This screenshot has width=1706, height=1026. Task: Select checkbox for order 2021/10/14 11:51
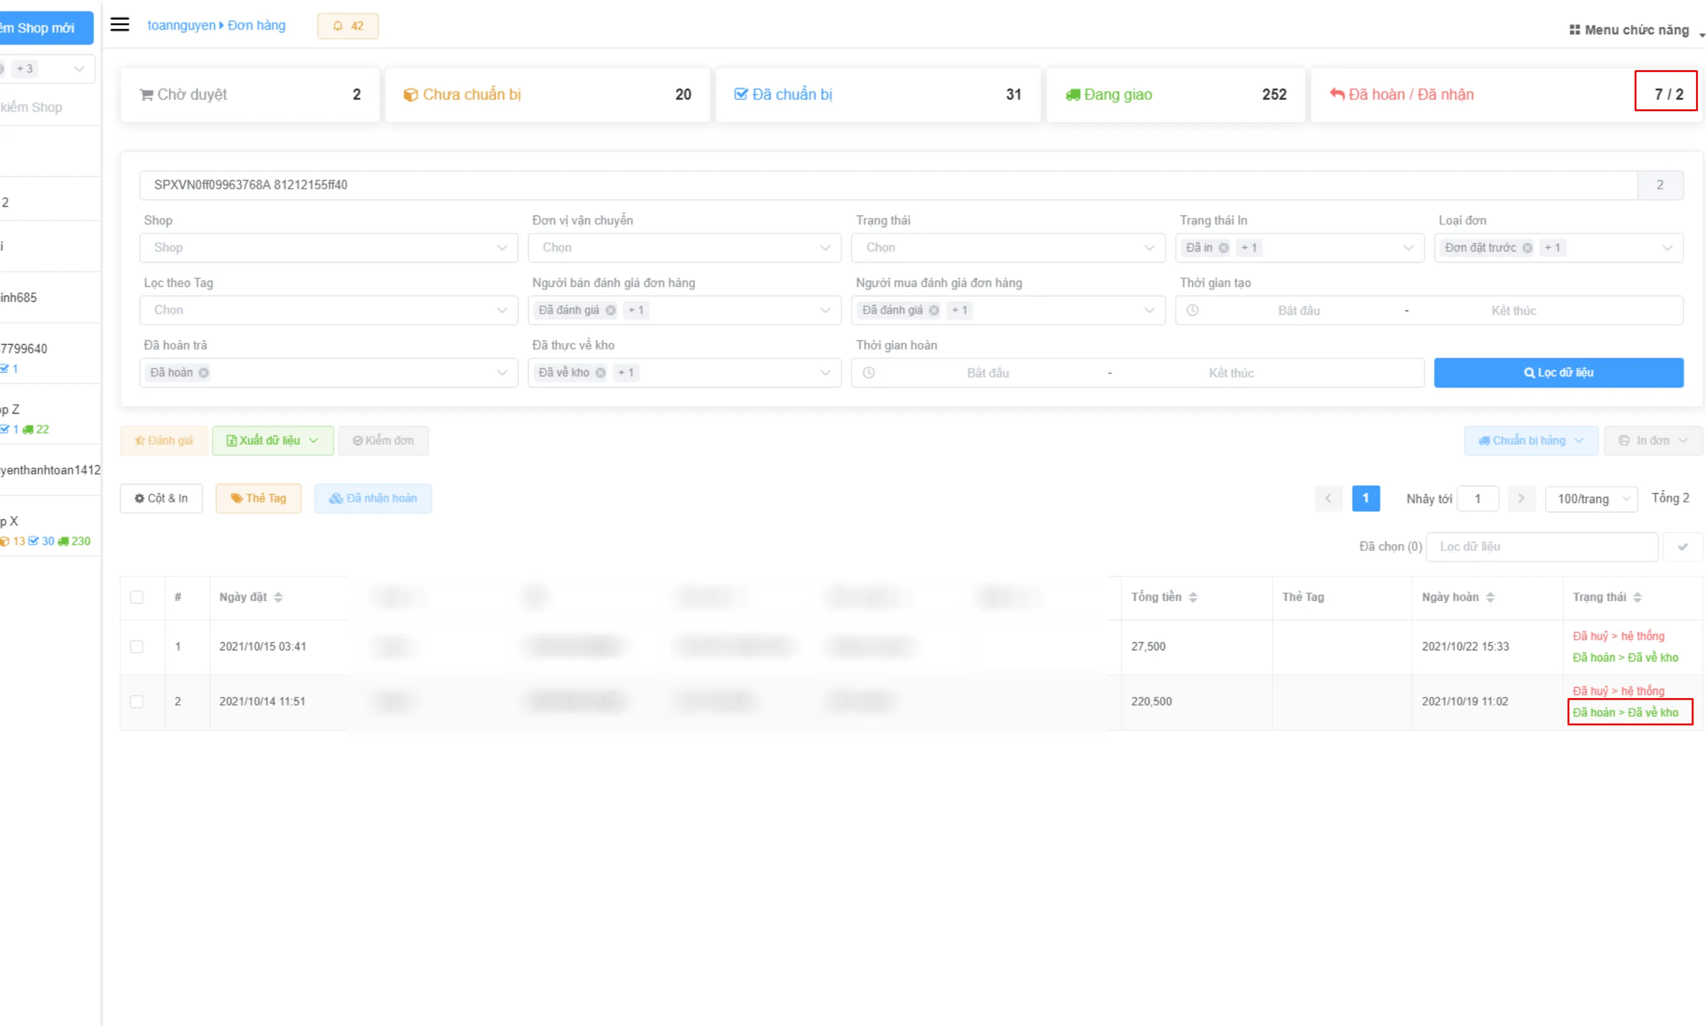137,702
